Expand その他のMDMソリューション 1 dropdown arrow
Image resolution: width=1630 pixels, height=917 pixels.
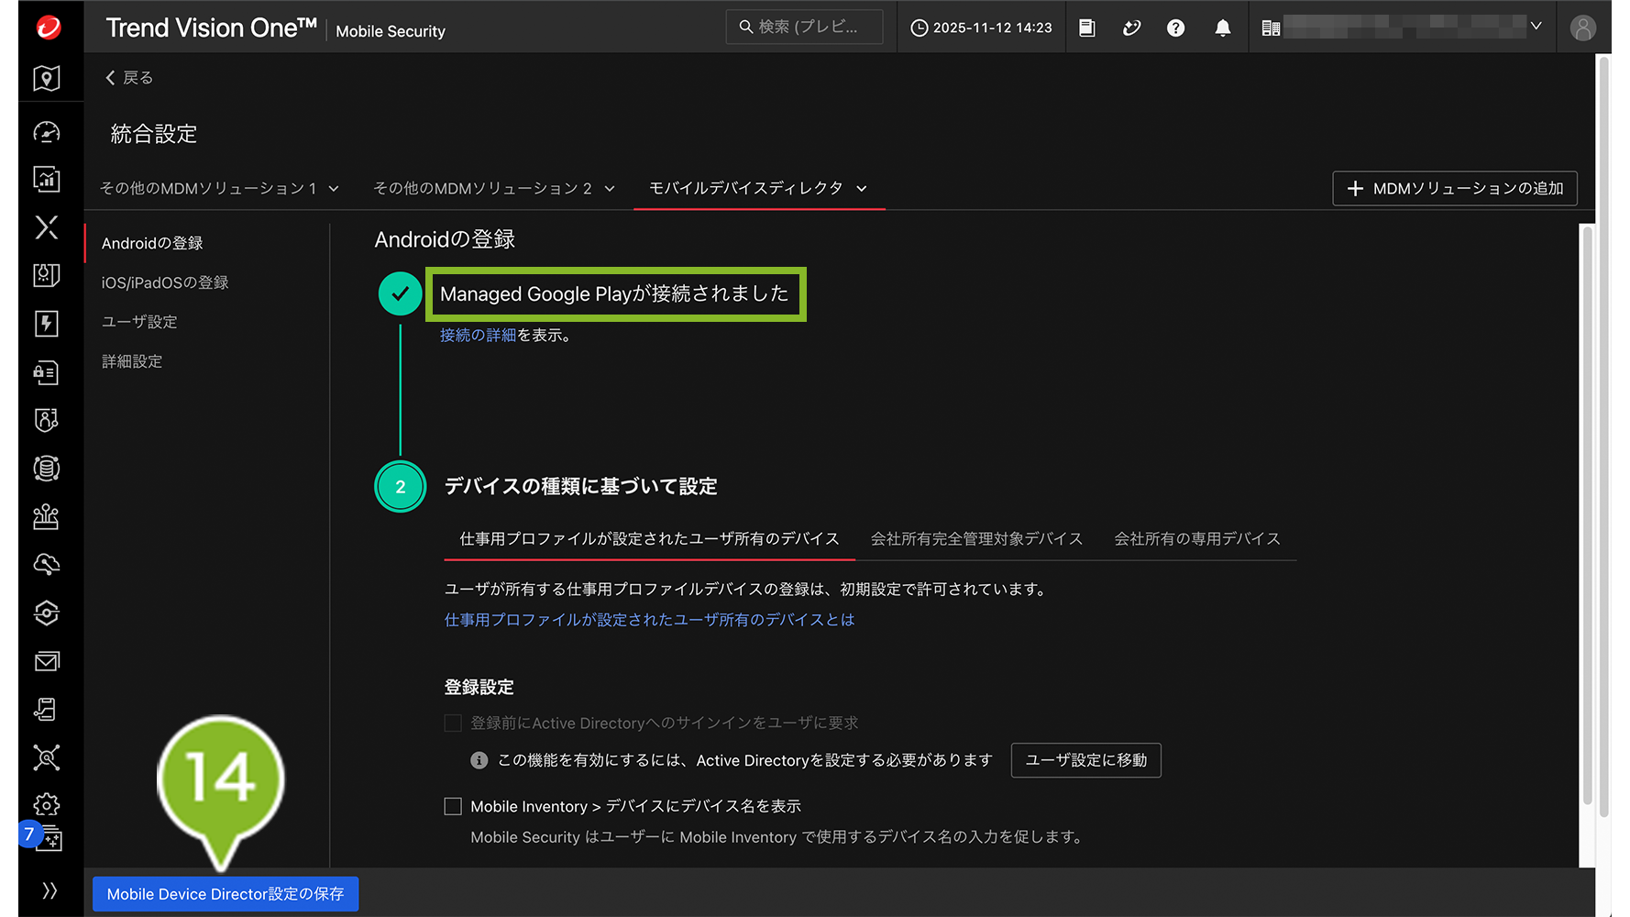coord(334,189)
